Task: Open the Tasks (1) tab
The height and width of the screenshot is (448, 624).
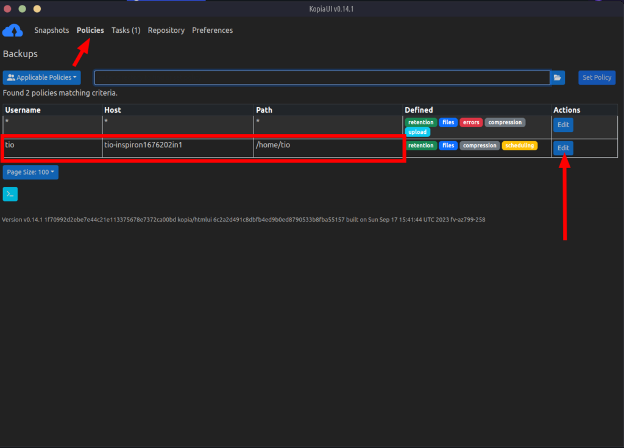Action: click(x=126, y=30)
